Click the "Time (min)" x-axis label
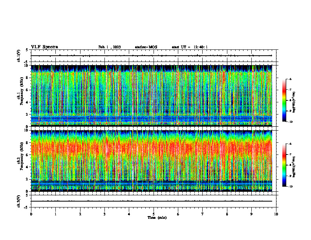Viewport: 311px width, 240px height. tap(157, 218)
